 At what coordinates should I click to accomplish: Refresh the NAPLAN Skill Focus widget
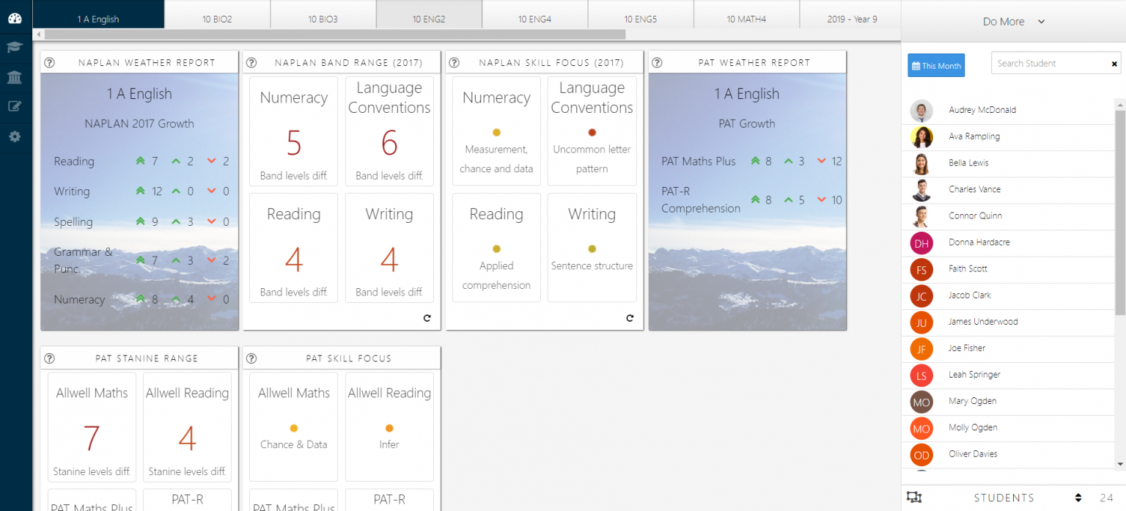click(x=629, y=318)
